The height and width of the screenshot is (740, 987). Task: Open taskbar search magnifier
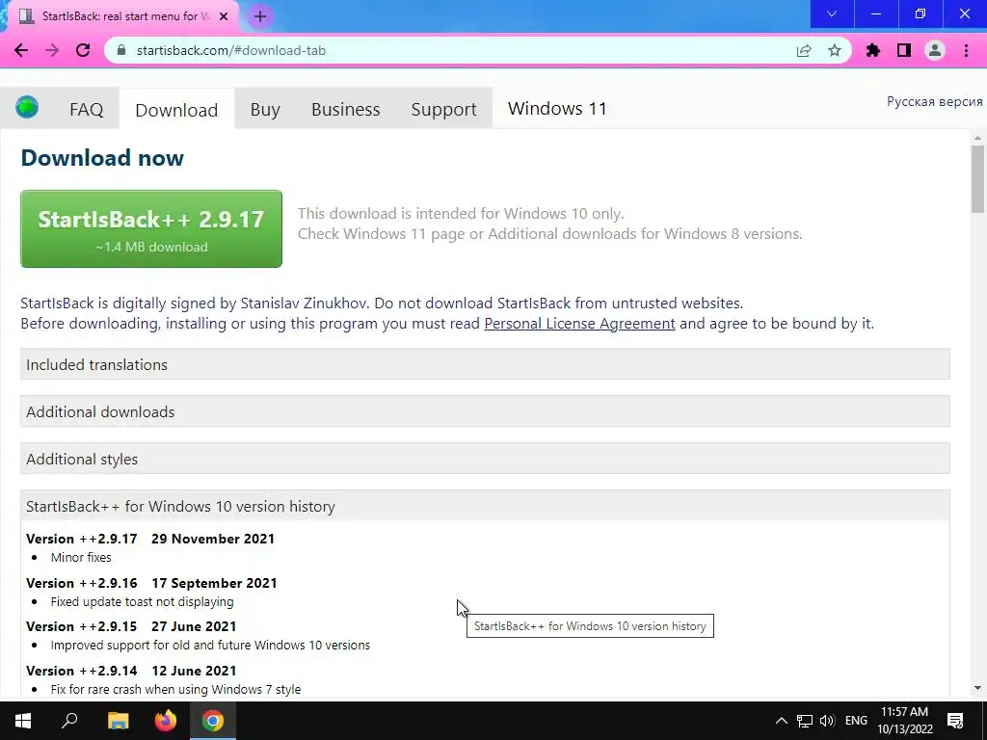(69, 721)
